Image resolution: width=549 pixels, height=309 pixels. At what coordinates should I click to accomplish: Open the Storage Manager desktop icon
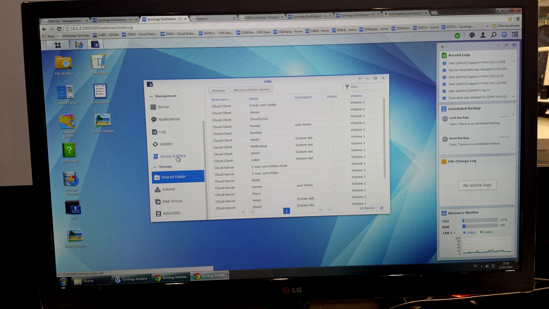pyautogui.click(x=72, y=183)
